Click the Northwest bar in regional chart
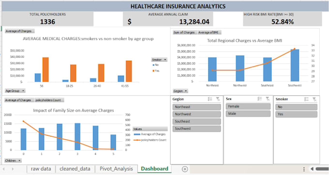The width and height of the screenshot is (329, 175). (240, 68)
